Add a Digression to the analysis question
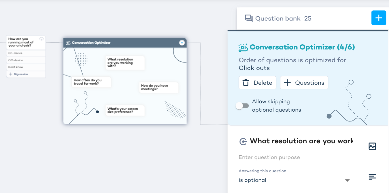389x193 pixels. click(18, 74)
